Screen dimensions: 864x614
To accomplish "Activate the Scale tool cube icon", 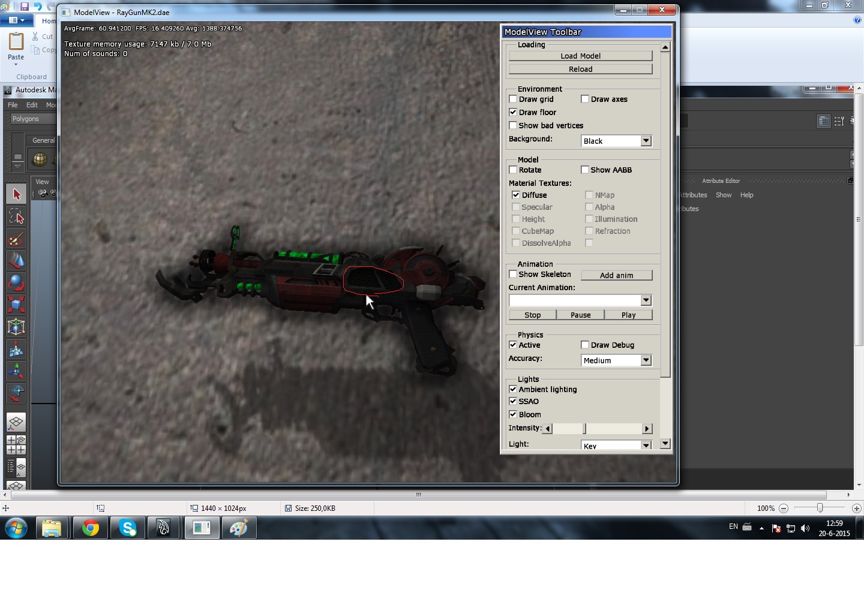I will [16, 305].
